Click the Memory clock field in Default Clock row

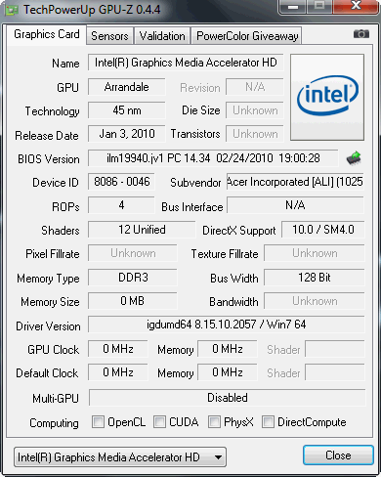coord(228,372)
